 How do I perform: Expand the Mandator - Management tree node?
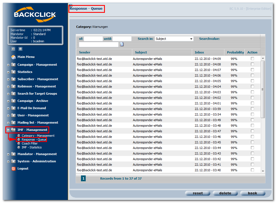click(x=8, y=154)
